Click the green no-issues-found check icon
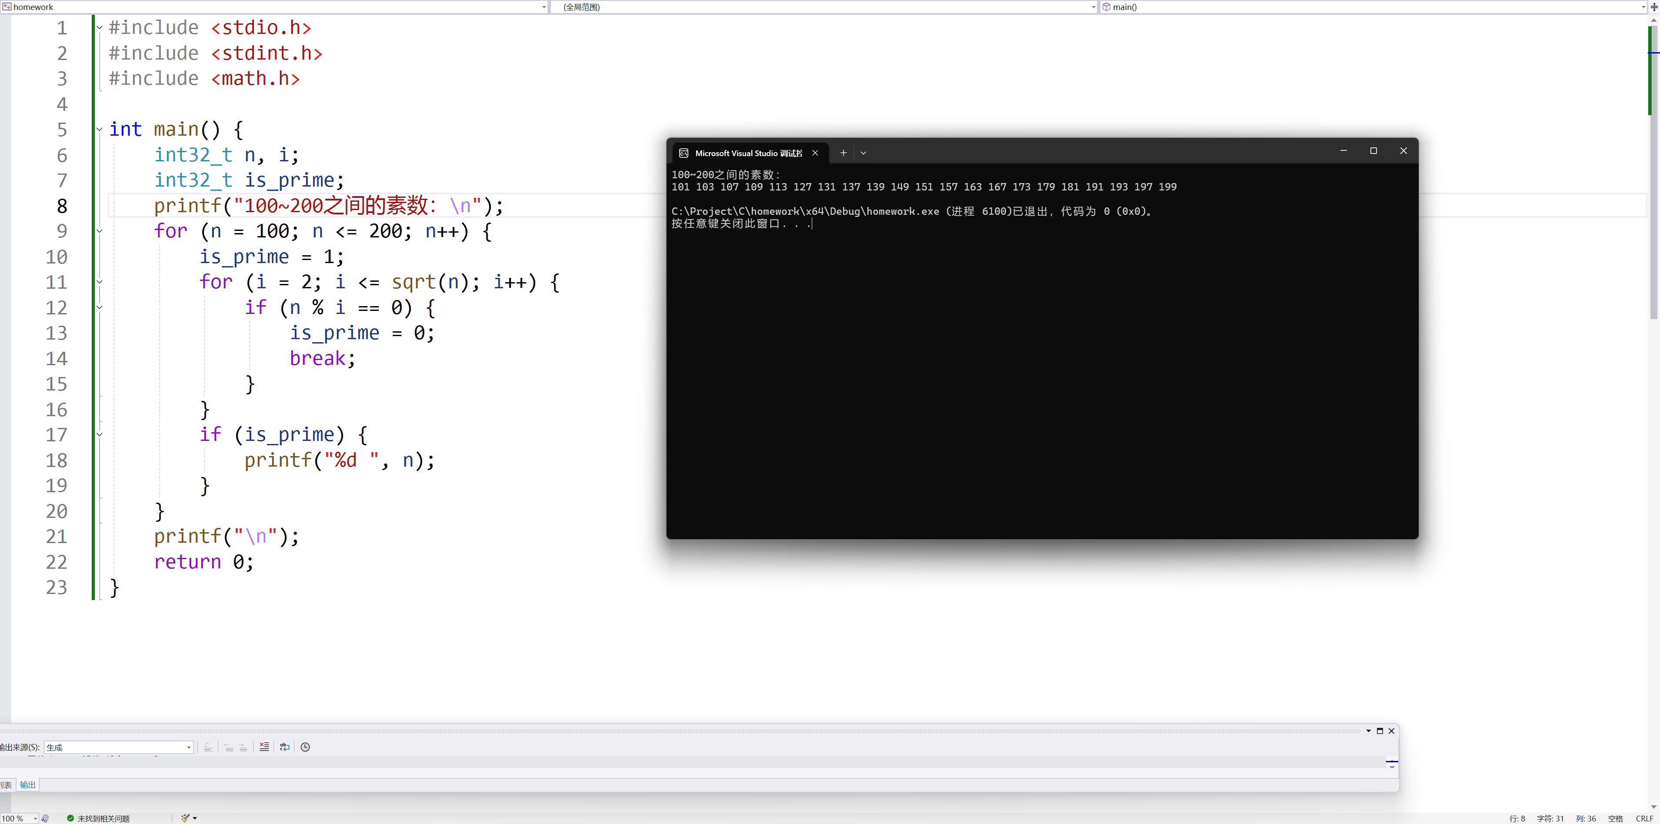 point(70,818)
